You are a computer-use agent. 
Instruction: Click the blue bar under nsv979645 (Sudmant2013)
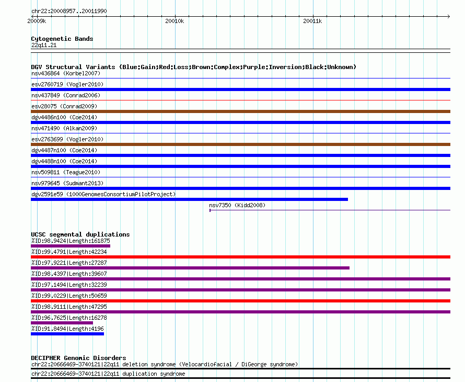point(240,188)
